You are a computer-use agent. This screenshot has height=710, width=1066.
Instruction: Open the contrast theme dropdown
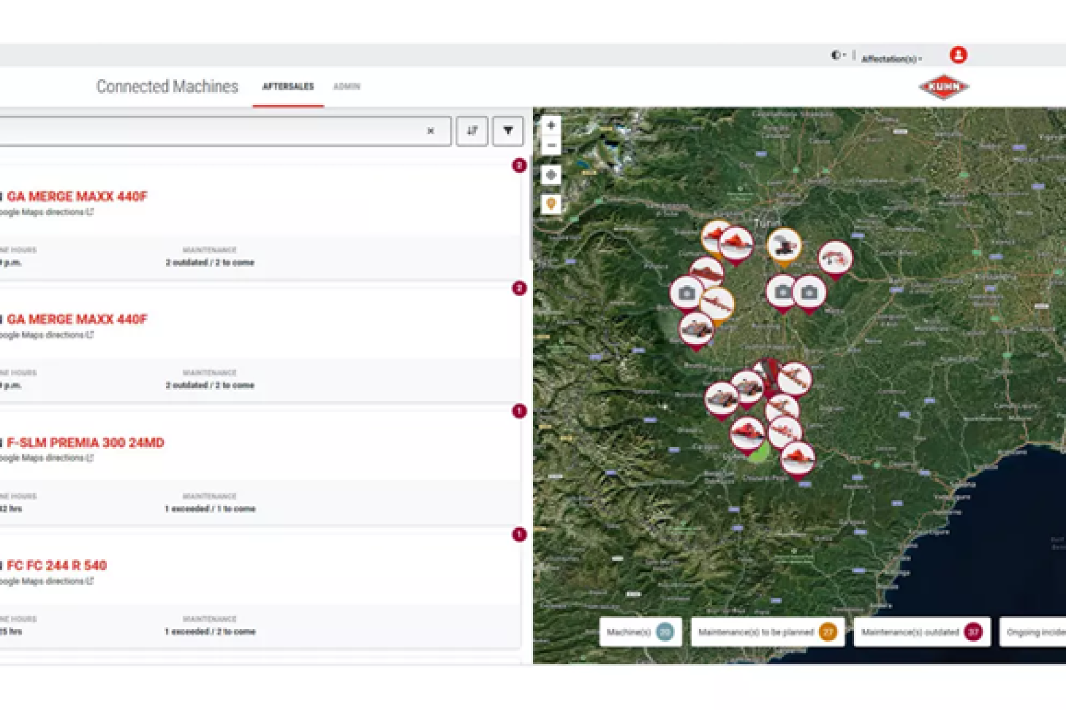point(837,55)
